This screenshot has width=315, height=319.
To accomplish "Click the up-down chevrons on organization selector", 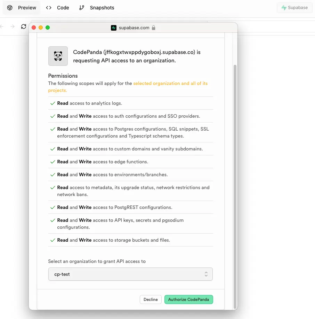I will point(206,274).
